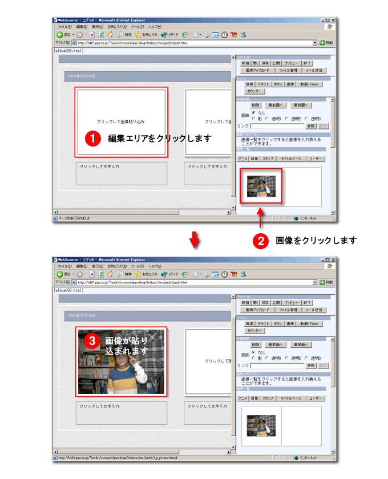Screen dimensions: 388x479
Task: Click the カウンター button in lower window
Action: tap(254, 331)
